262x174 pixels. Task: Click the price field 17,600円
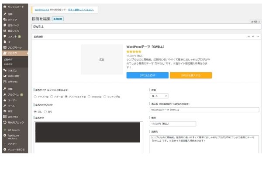173,124
